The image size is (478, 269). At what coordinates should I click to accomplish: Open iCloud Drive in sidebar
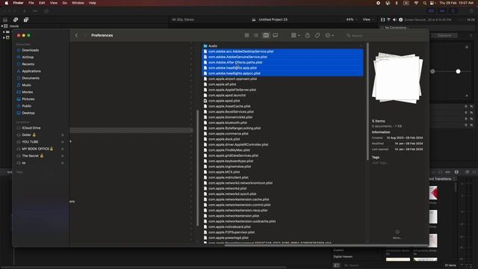31,128
